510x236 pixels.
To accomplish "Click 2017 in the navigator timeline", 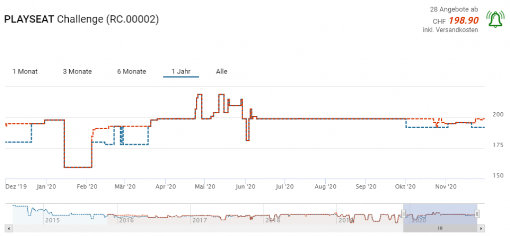I will pyautogui.click(x=200, y=220).
